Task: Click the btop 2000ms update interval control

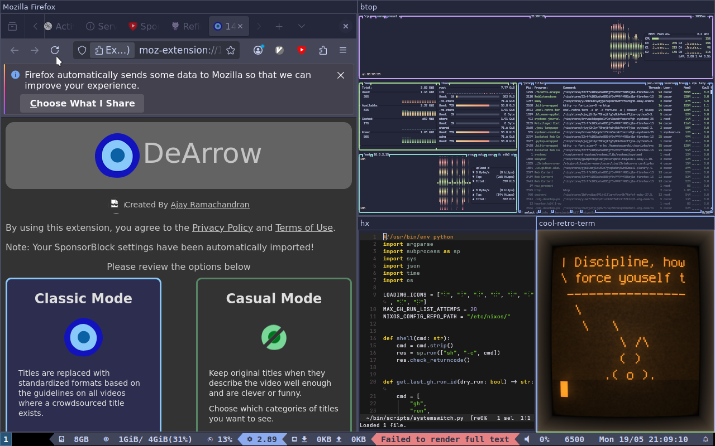Action: [700, 16]
